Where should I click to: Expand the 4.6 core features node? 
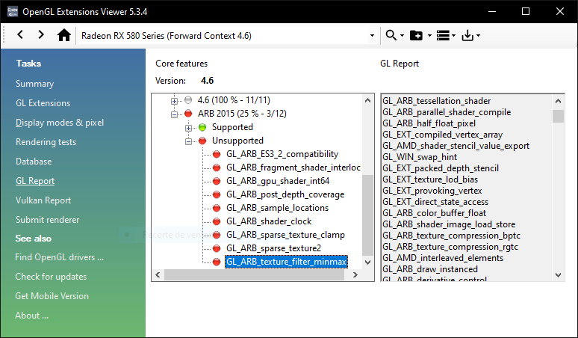[174, 101]
